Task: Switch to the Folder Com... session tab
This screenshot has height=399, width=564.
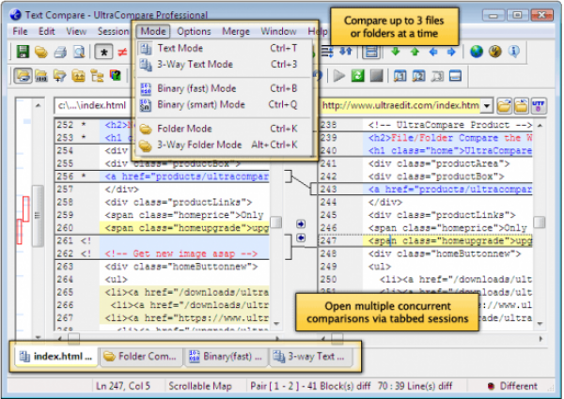Action: [139, 357]
